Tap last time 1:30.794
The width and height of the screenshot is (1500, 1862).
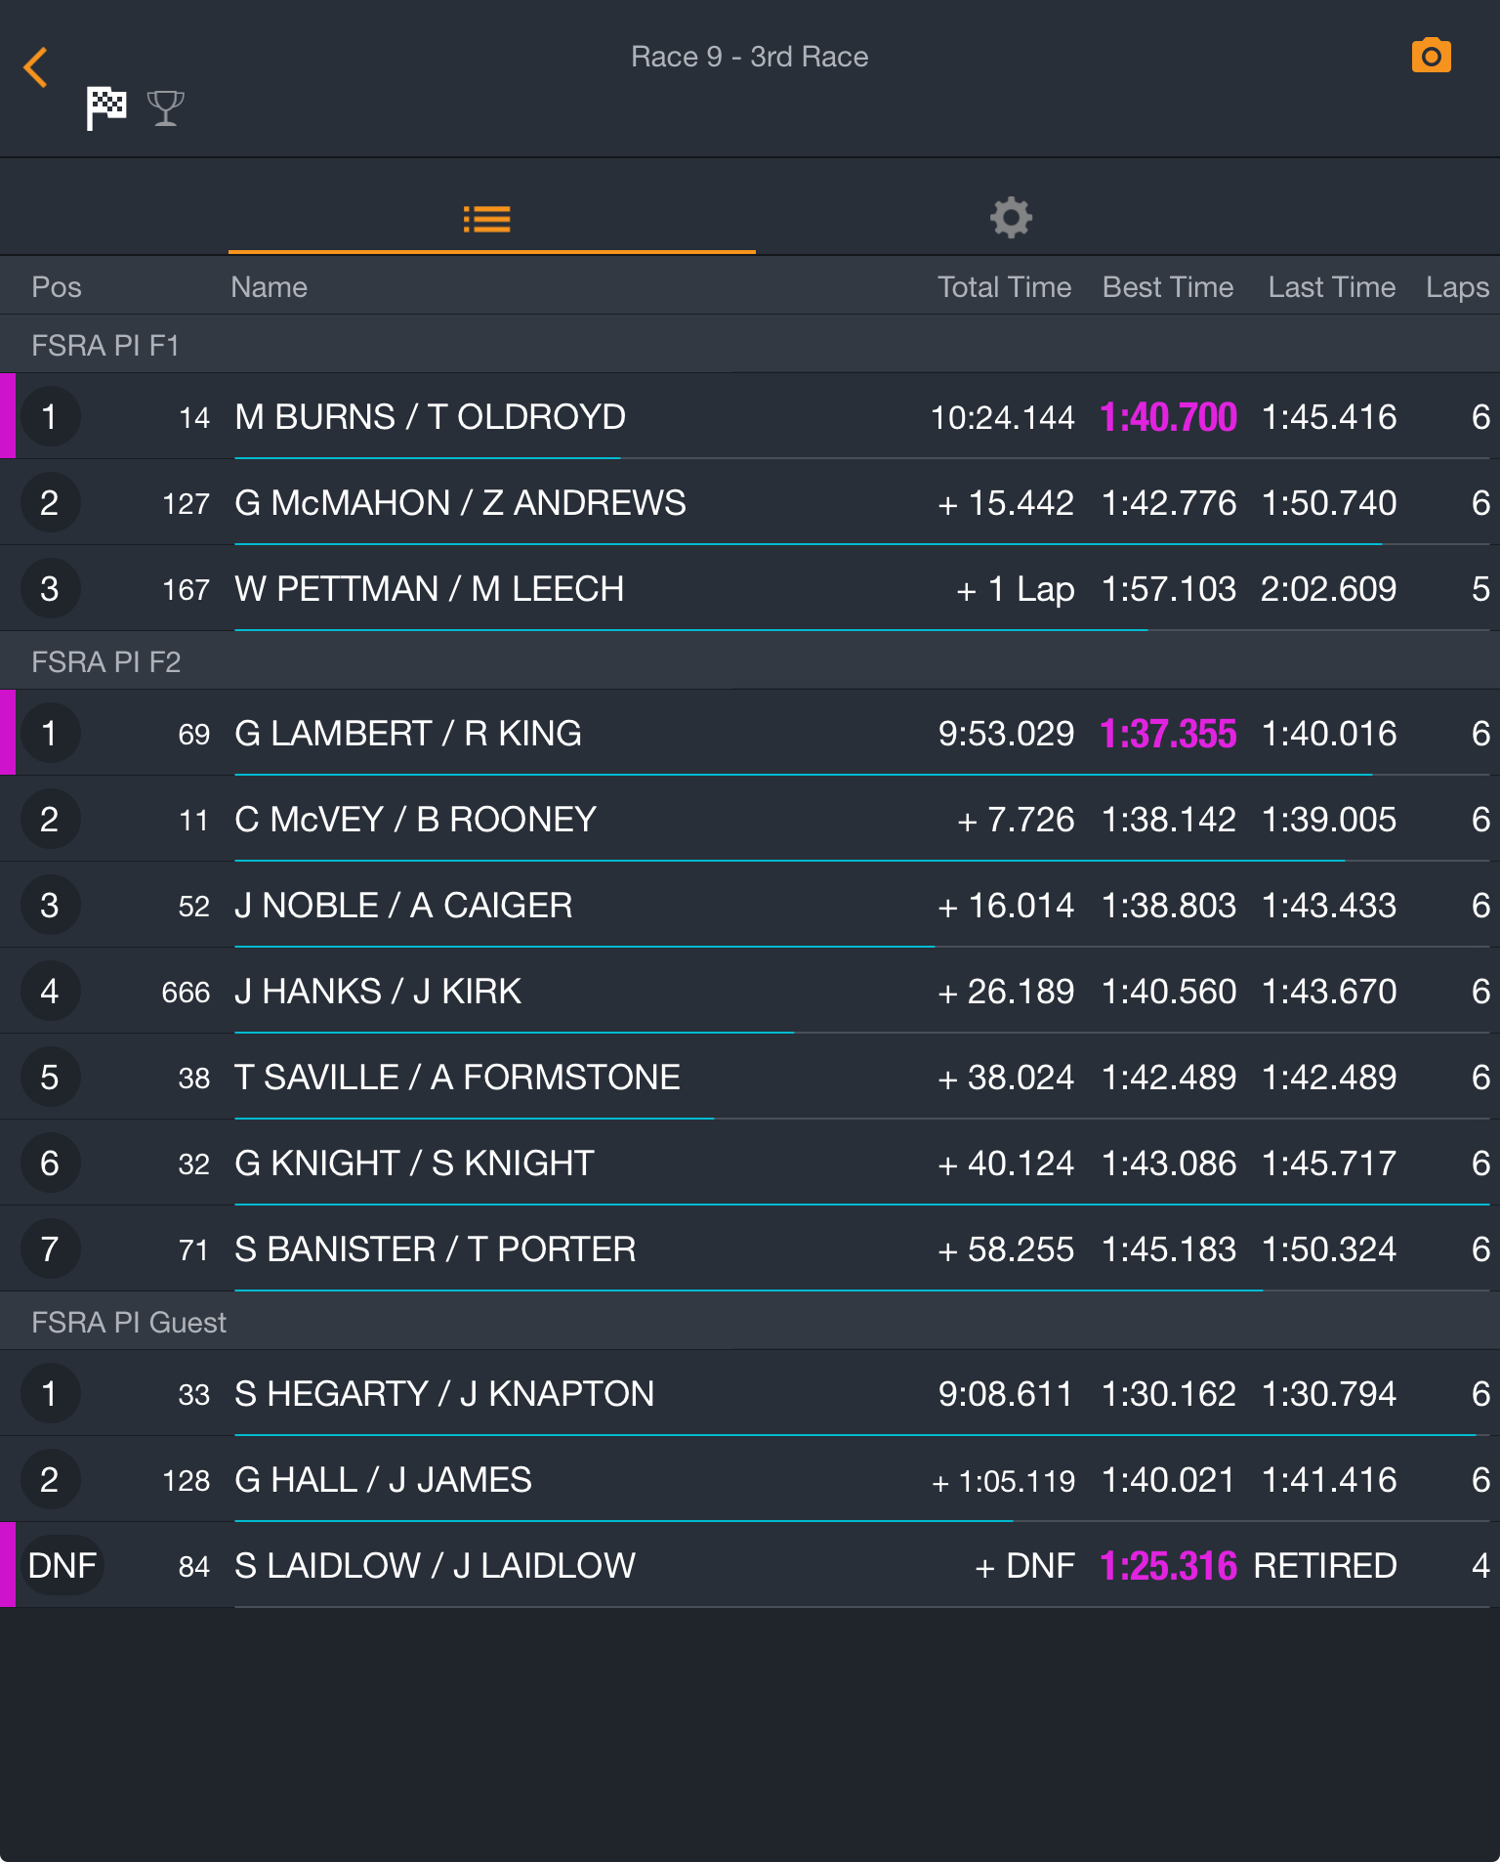pos(1329,1394)
